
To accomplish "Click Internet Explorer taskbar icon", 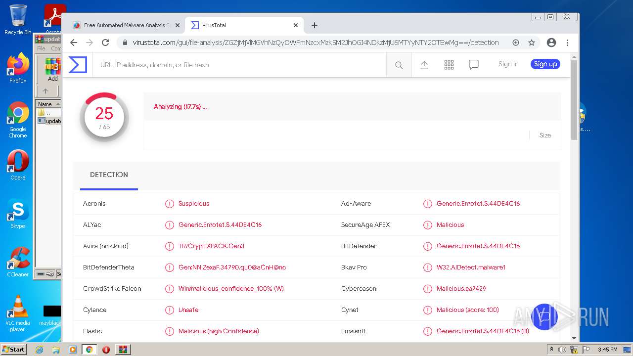I will 39,350.
